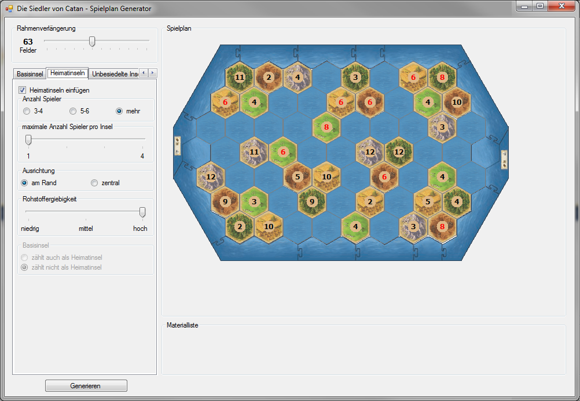Click the pasture hex numbered 3 at lower left
The image size is (580, 401).
click(254, 201)
